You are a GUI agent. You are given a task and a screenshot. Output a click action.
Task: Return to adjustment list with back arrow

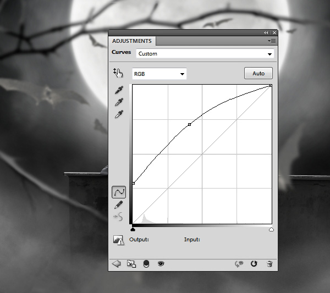116,263
